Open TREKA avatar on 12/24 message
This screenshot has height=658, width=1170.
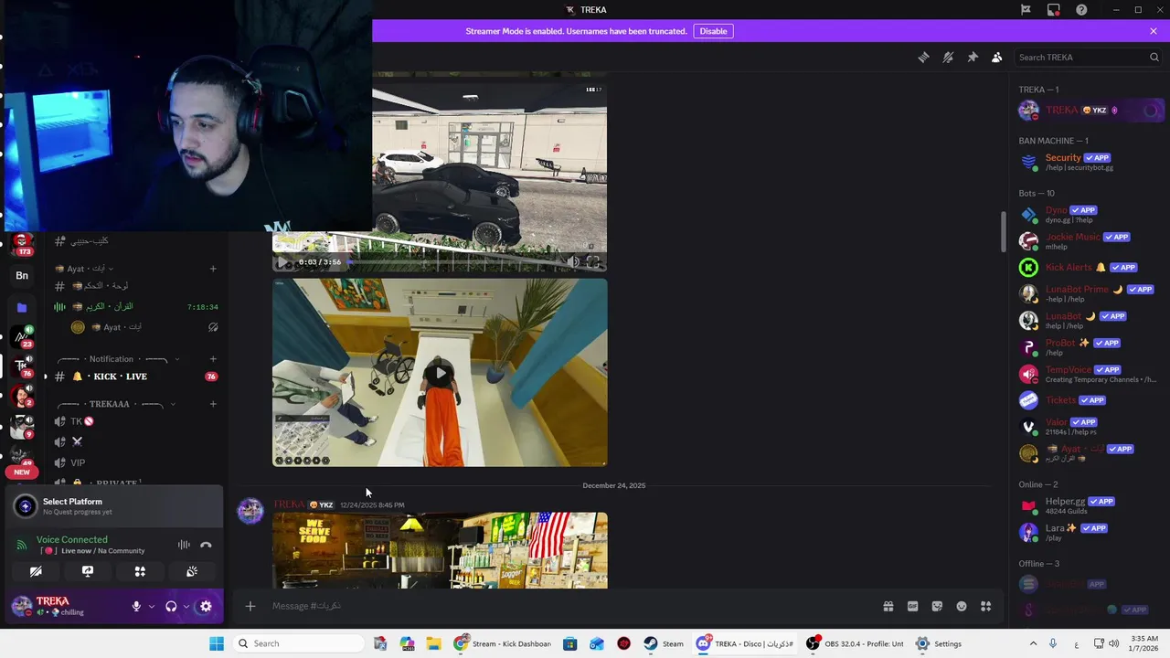(250, 511)
